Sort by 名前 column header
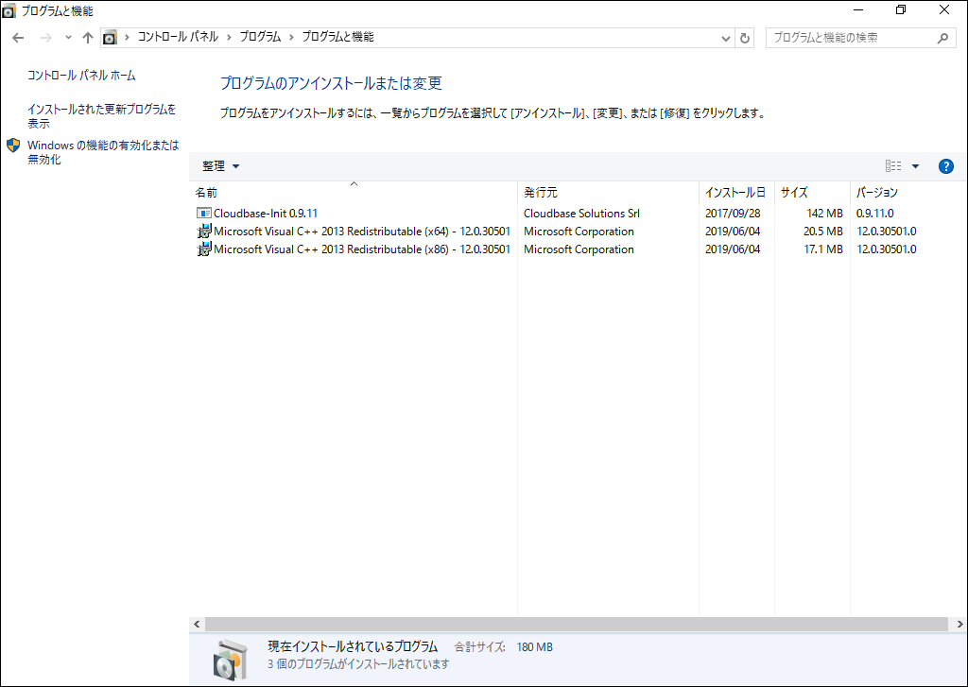This screenshot has height=687, width=968. click(x=354, y=193)
